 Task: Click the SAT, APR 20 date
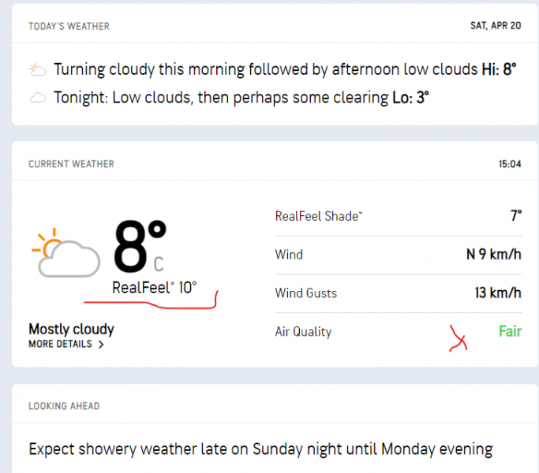click(496, 26)
